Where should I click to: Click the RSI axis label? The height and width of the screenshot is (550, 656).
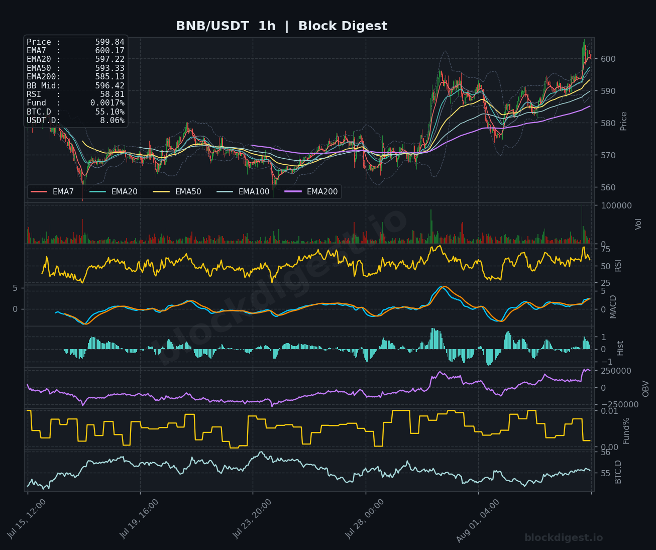(618, 265)
